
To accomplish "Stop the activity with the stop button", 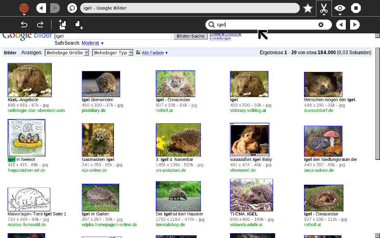I will [x=356, y=8].
